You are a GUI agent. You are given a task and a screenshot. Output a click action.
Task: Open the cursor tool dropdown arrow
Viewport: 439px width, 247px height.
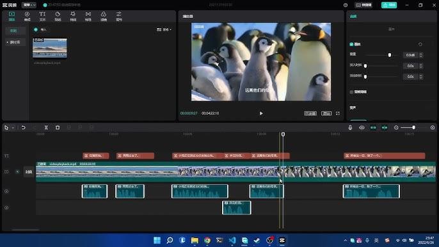coord(13,128)
